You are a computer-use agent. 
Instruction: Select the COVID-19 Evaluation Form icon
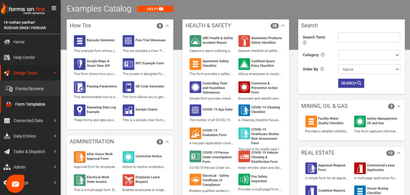point(195,133)
